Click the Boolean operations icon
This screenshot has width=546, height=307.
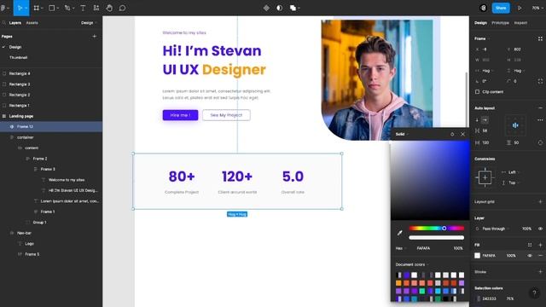tap(293, 8)
